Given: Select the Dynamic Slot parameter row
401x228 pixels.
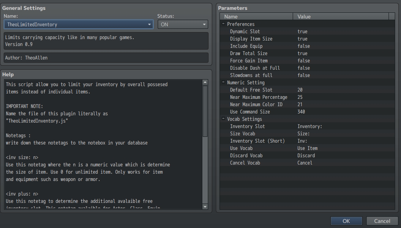Looking at the screenshot, I should click(307, 31).
